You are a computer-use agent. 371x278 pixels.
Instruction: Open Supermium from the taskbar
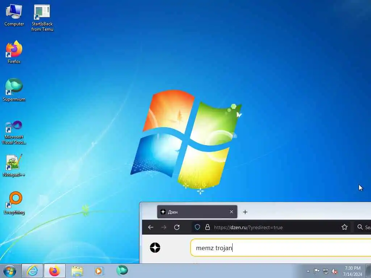[x=122, y=270]
